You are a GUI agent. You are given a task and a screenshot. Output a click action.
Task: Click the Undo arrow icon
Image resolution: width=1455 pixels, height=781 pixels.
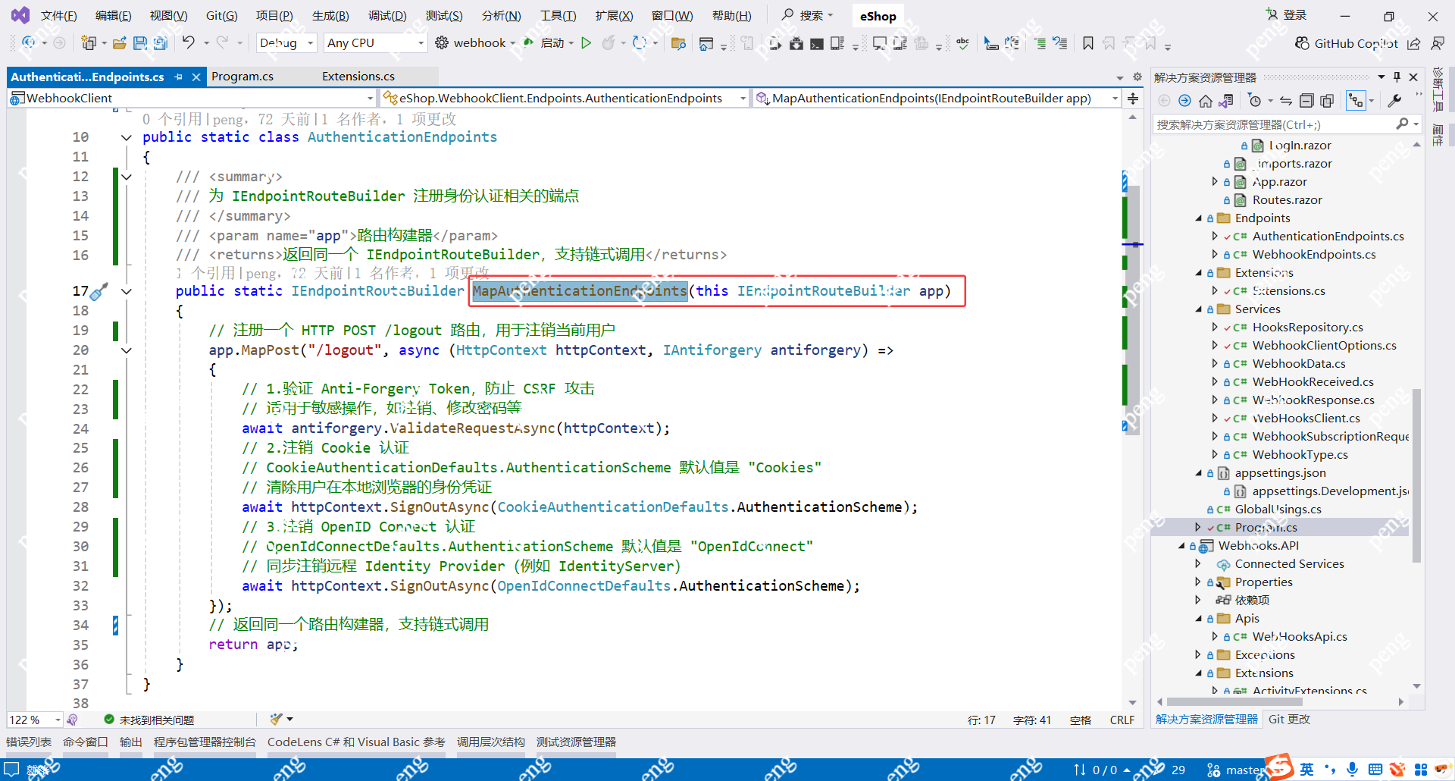[189, 42]
